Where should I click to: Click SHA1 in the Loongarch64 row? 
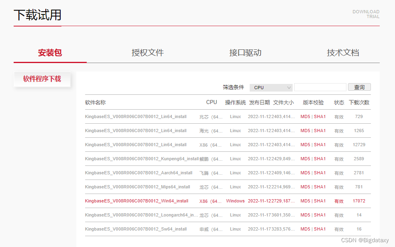point(320,215)
